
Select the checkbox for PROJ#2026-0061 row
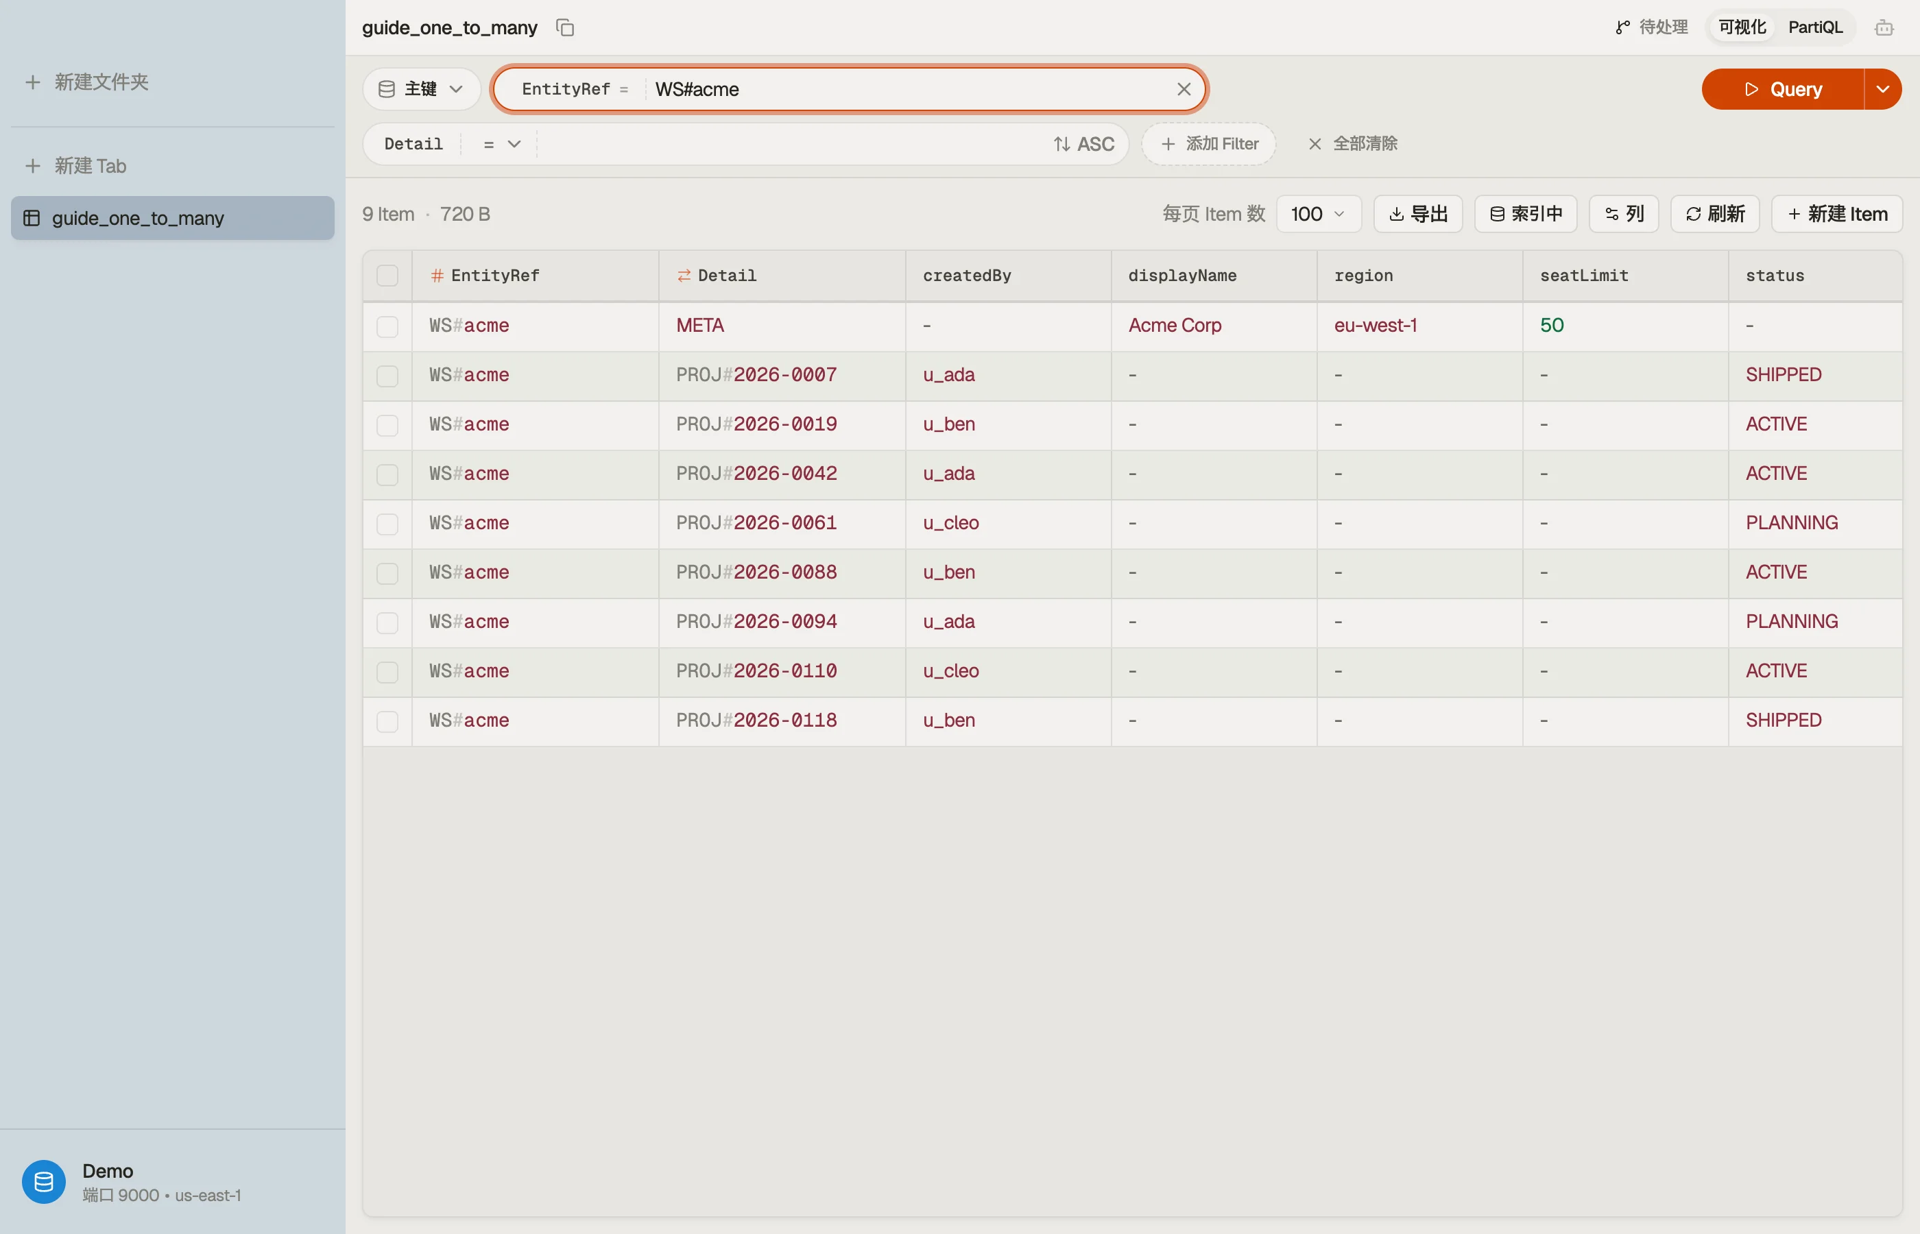tap(387, 523)
